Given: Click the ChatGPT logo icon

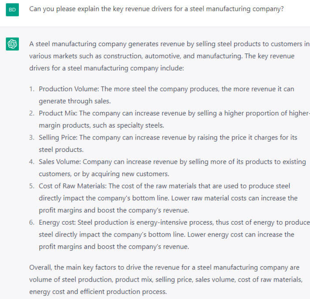Looking at the screenshot, I should (x=12, y=44).
